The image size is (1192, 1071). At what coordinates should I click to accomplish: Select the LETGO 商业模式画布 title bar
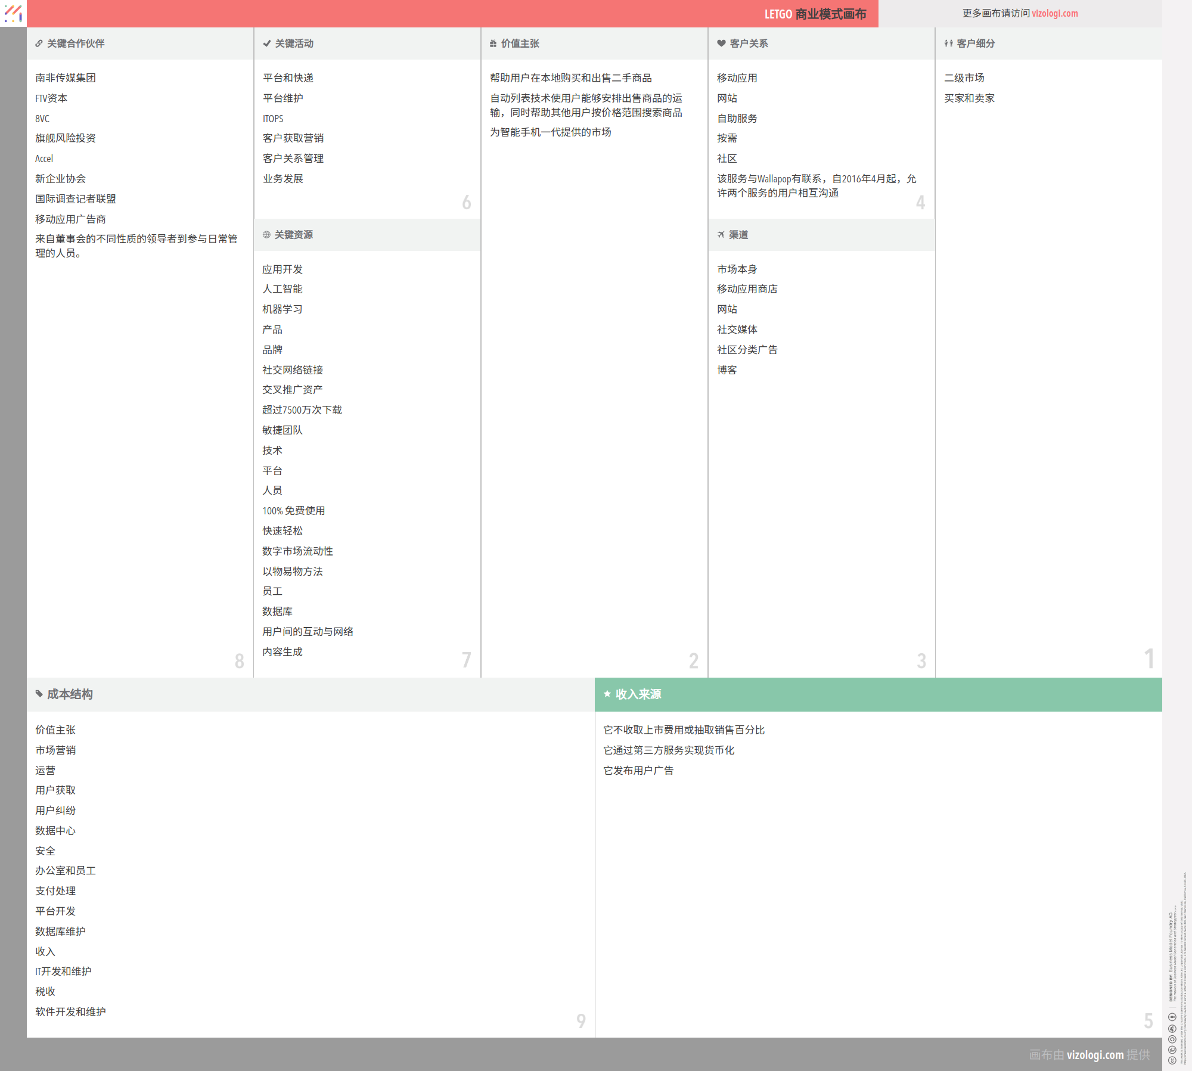815,14
